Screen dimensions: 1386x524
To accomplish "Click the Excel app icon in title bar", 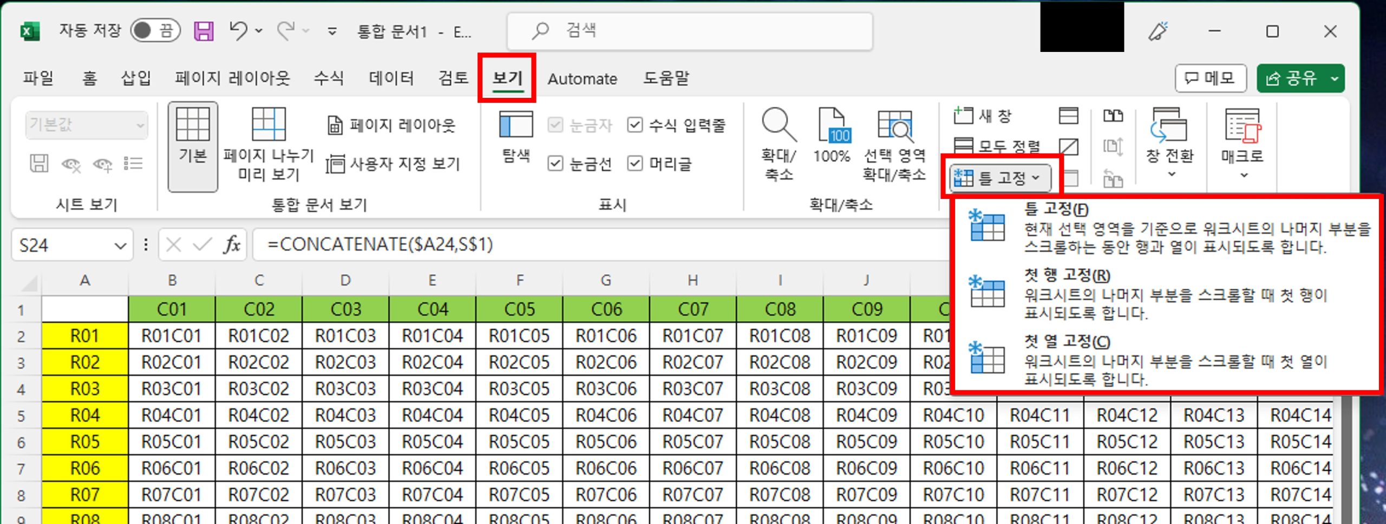I will point(30,31).
